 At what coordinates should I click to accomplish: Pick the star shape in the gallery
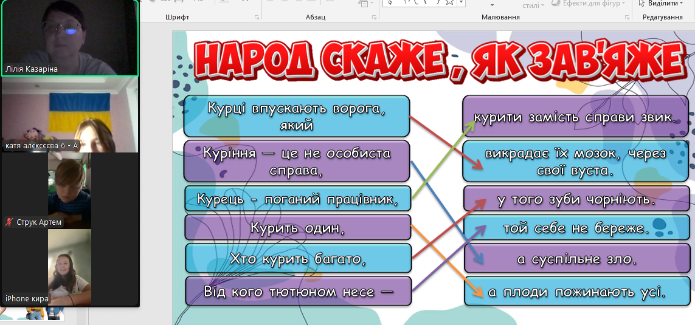tap(449, 2)
